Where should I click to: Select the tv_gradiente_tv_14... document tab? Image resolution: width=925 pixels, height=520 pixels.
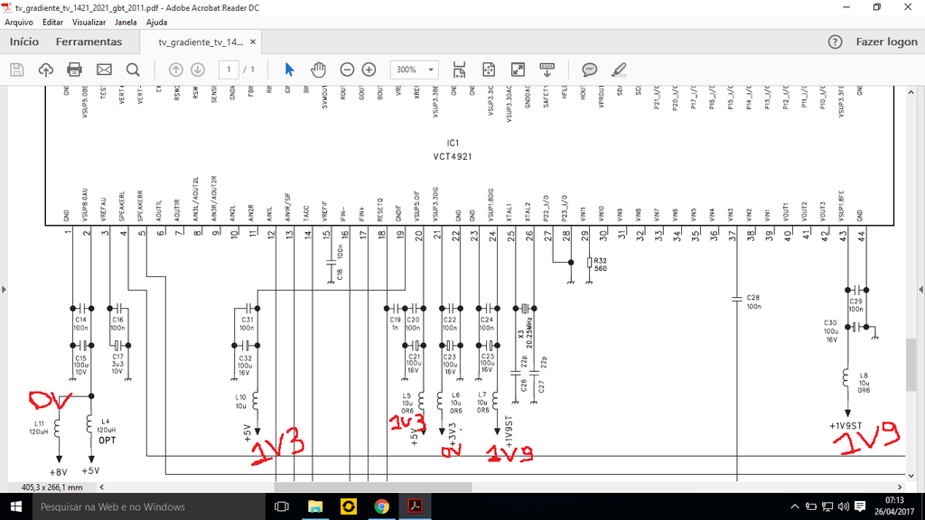(x=201, y=42)
